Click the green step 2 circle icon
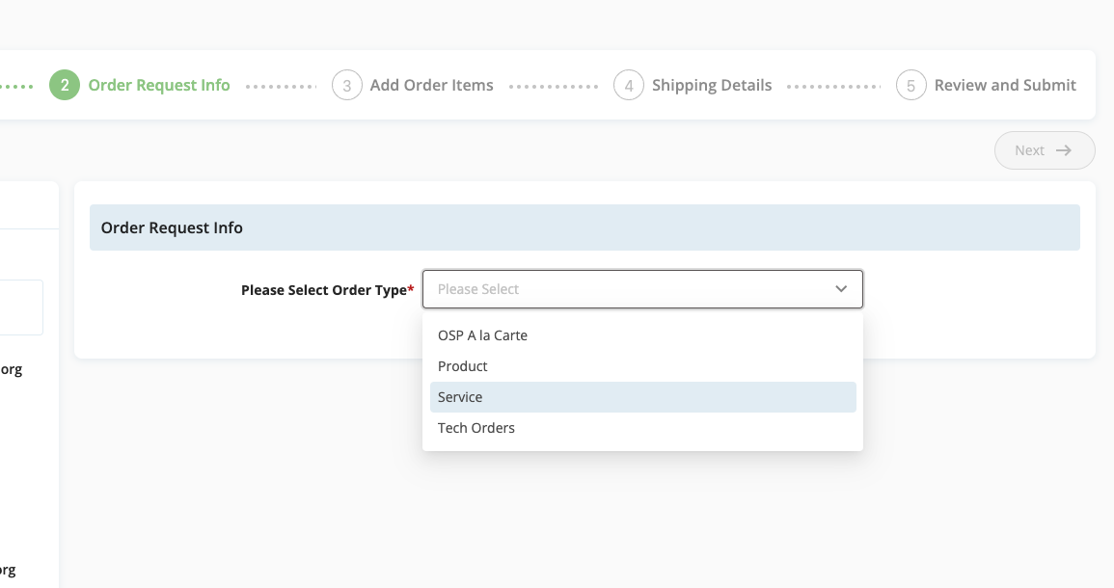Image resolution: width=1114 pixels, height=588 pixels. coord(65,85)
